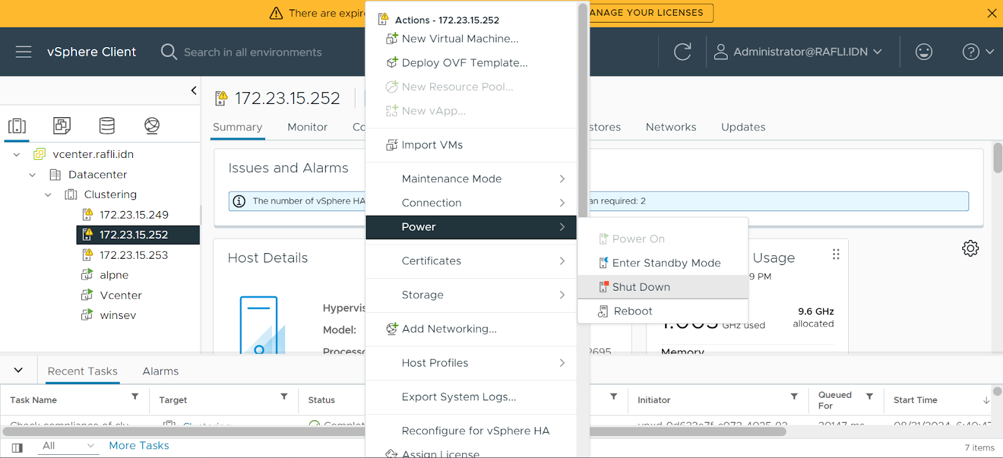Switch to VMs and Templates view icon
The width and height of the screenshot is (1003, 458).
62,126
